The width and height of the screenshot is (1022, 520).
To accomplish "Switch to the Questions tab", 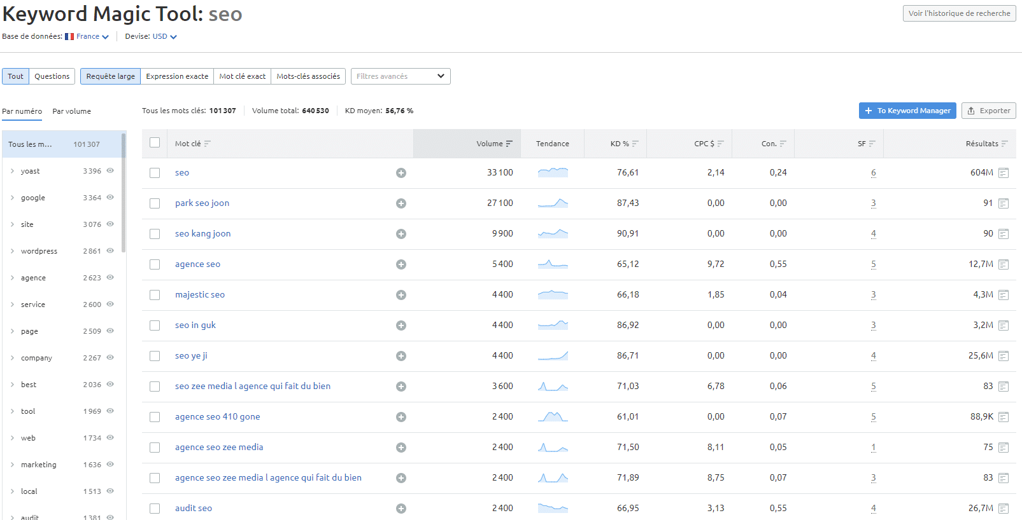I will tap(52, 76).
